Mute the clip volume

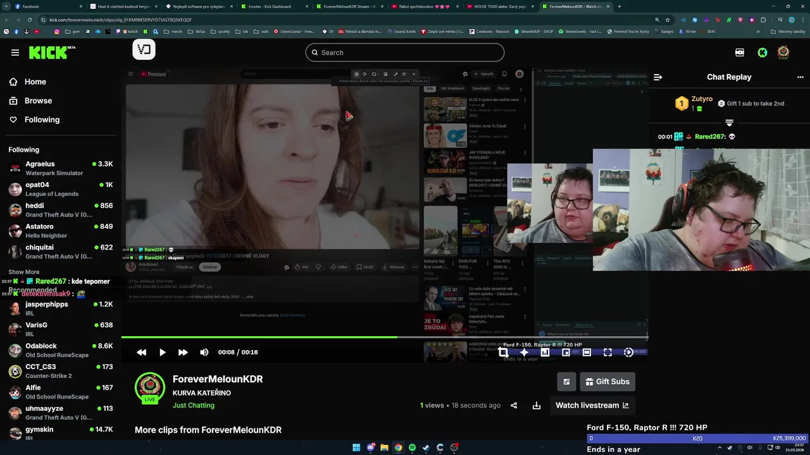pos(204,352)
